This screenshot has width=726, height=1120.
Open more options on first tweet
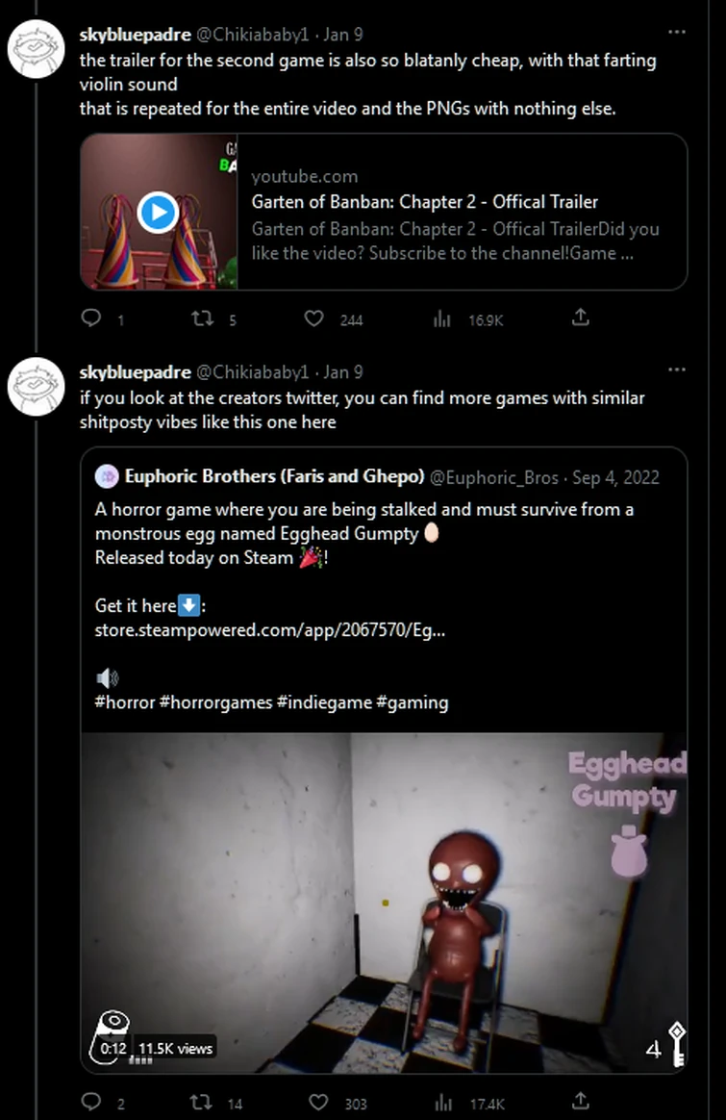(677, 33)
